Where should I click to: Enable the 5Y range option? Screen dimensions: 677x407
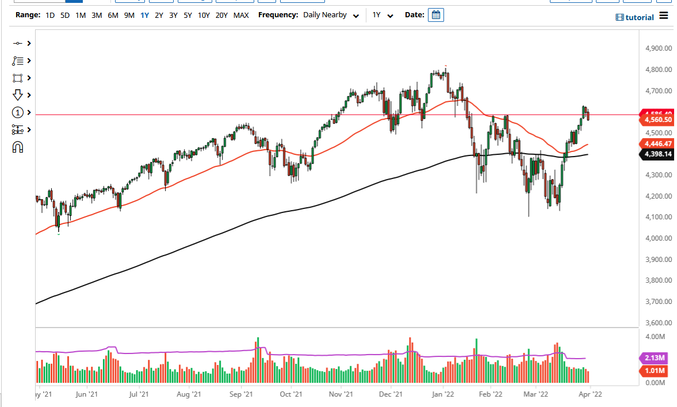[187, 15]
